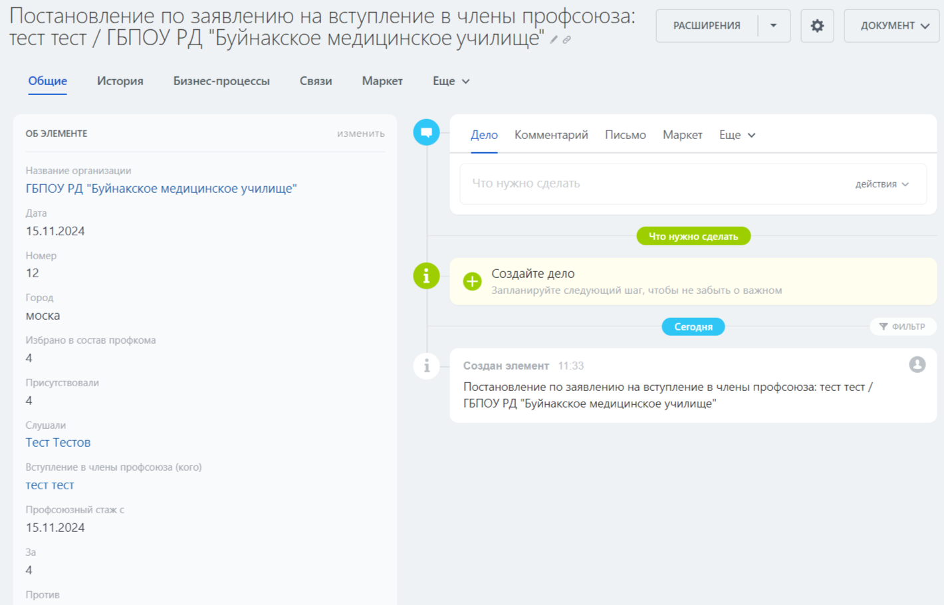Open the Бизнес-процессы tab

pos(221,81)
